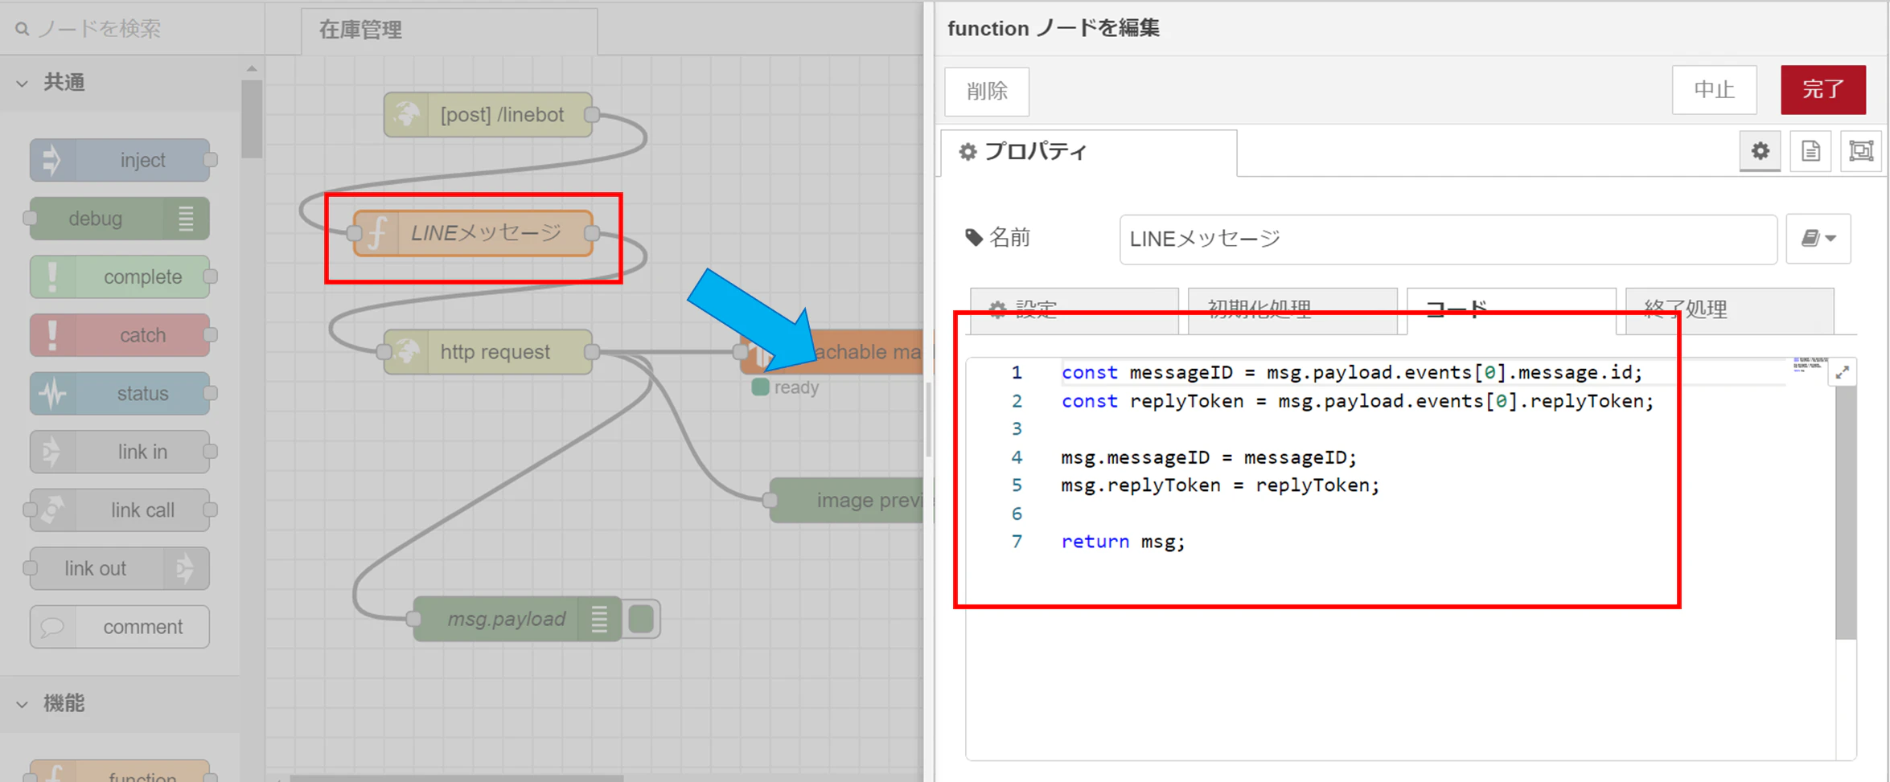
Task: Switch to the コード tab
Action: 1511,309
